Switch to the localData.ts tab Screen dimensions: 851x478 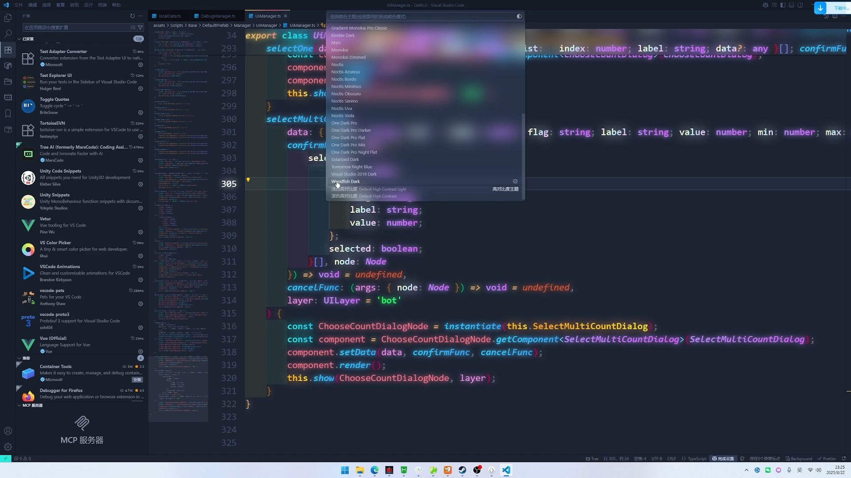point(169,16)
